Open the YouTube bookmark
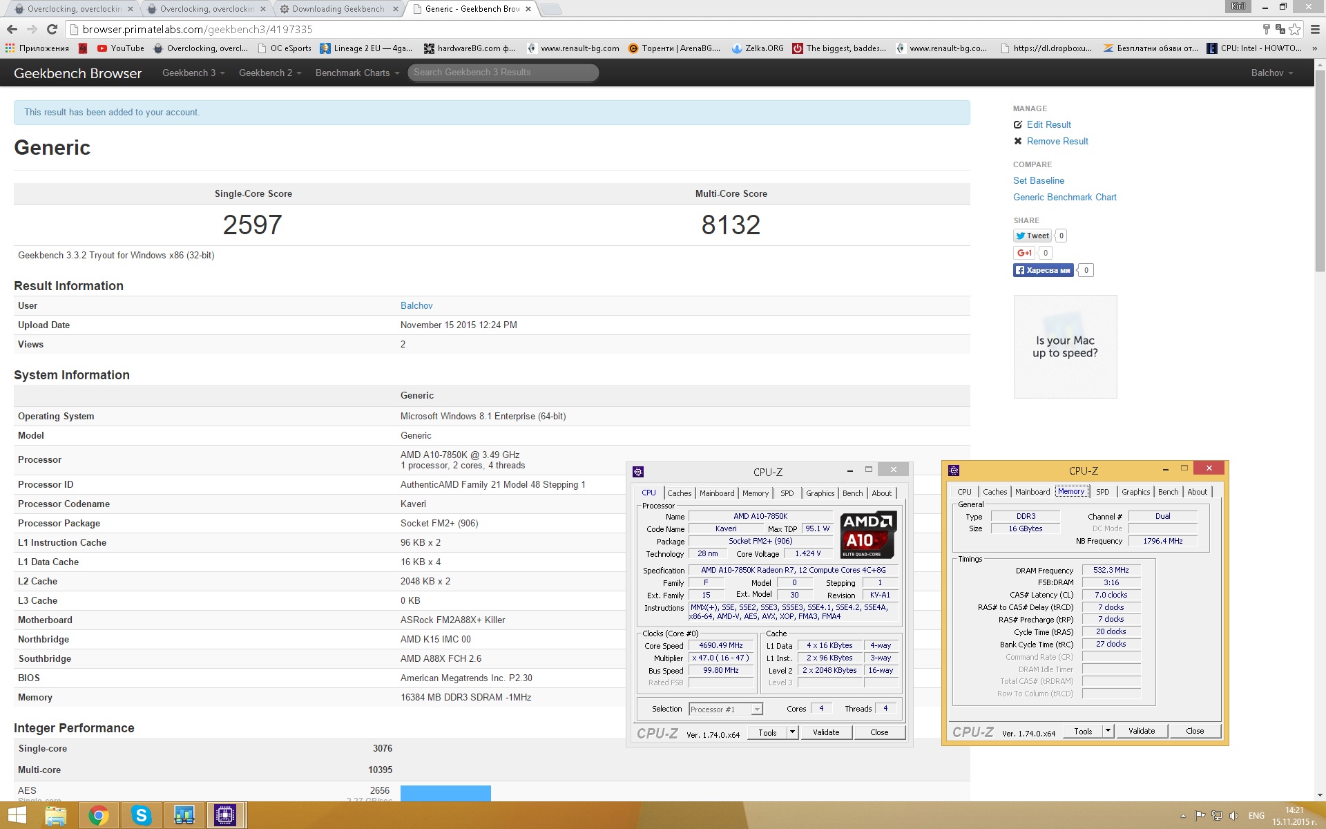 tap(121, 48)
